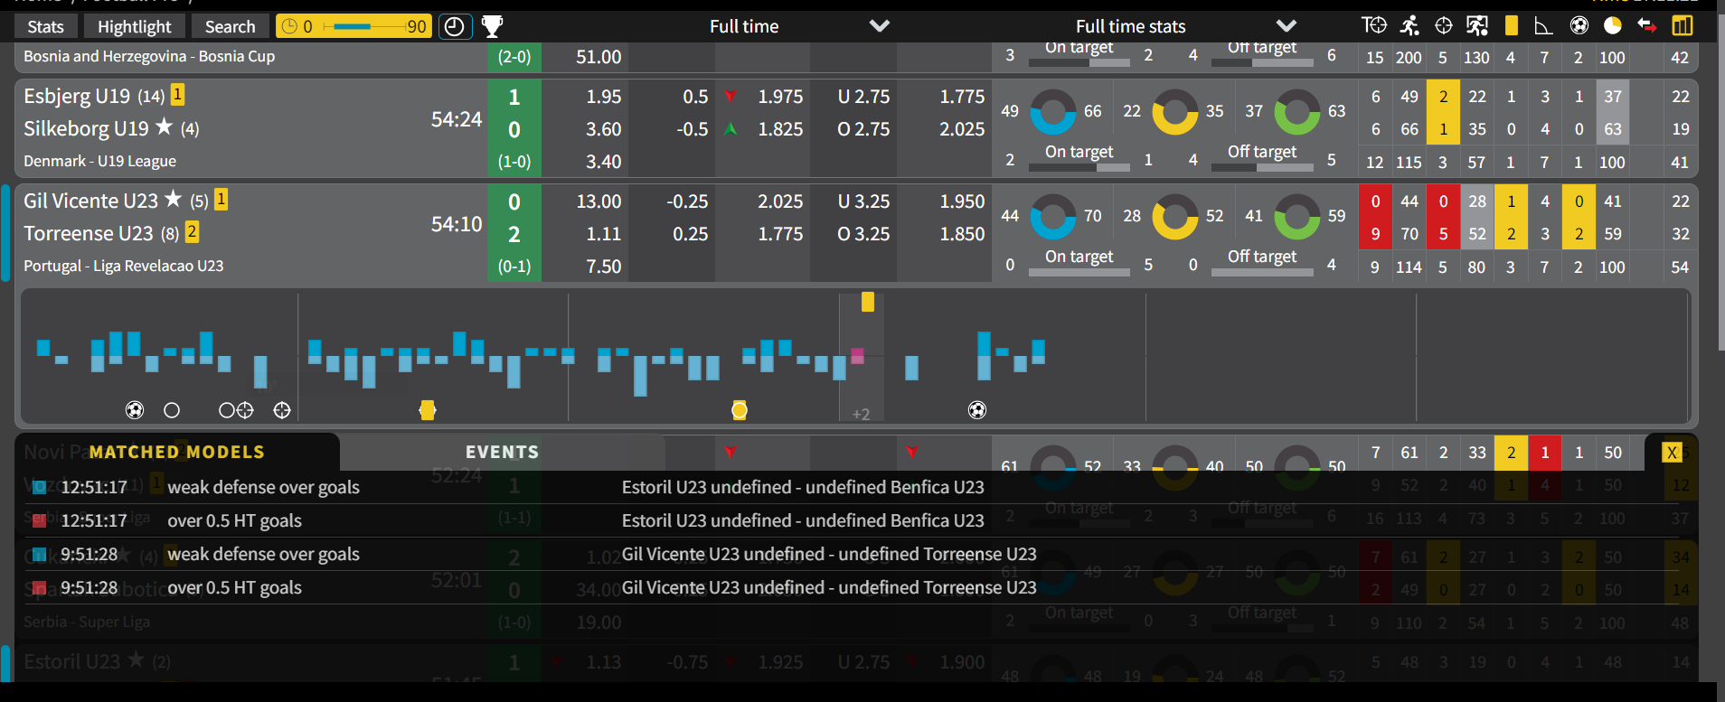1725x702 pixels.
Task: Toggle the yellow card column icon
Action: (1512, 25)
